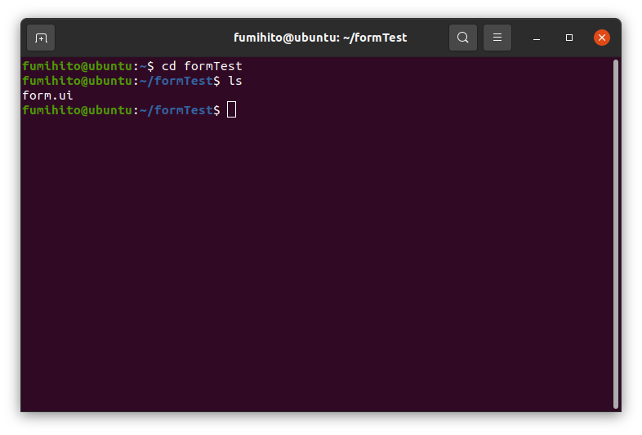
Task: Click the vertical scrollbar
Action: point(615,234)
